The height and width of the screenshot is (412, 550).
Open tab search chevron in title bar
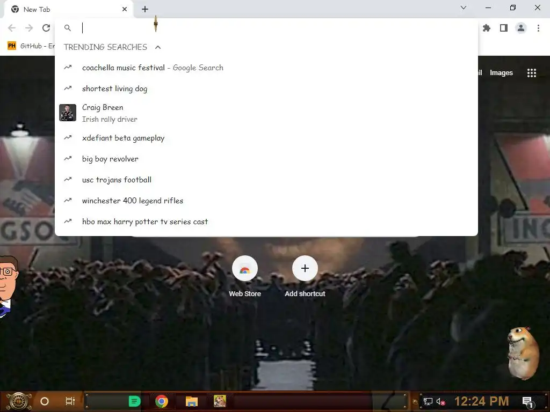point(464,8)
